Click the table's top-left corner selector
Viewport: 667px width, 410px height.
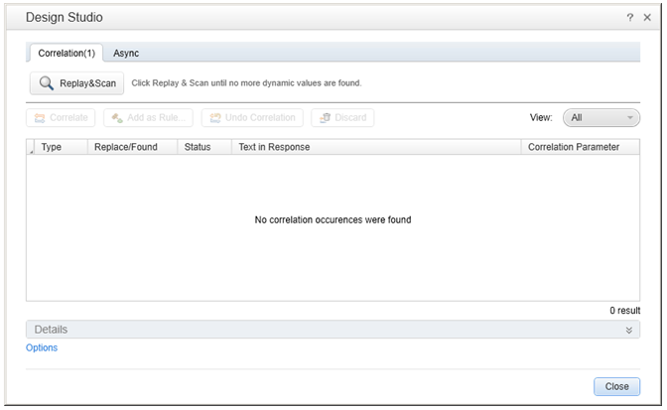(x=31, y=148)
